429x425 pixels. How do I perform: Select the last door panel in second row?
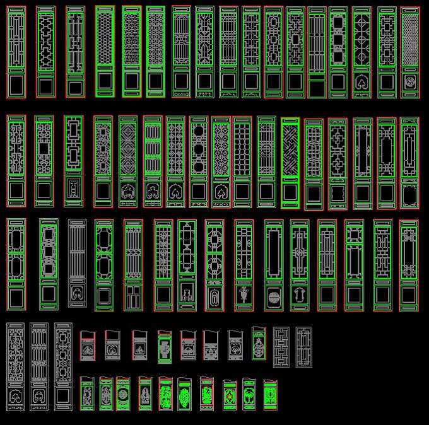(409, 161)
